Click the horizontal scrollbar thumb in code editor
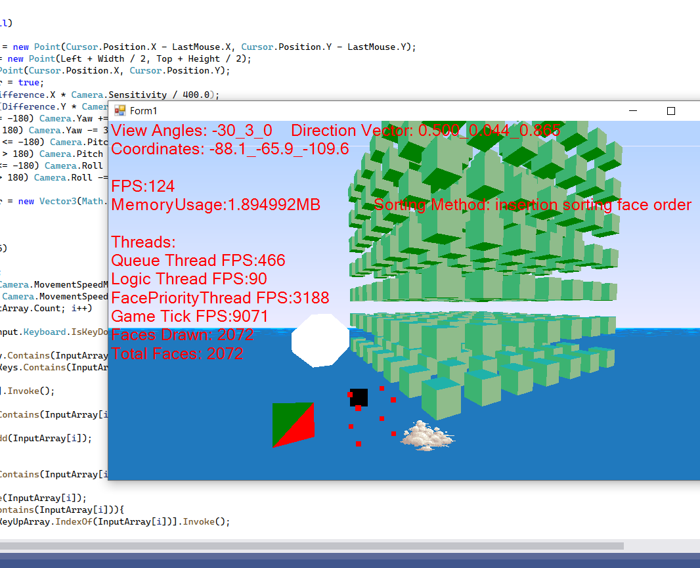 [311, 546]
